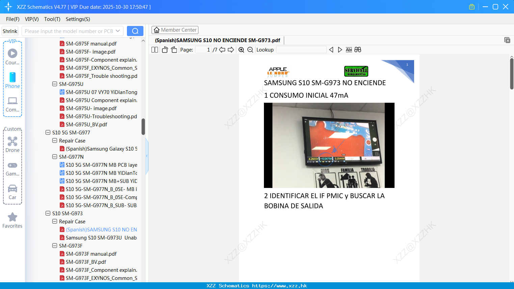Click the monitor photo in the PDF
Viewport: 514px width, 289px height.
point(329,145)
